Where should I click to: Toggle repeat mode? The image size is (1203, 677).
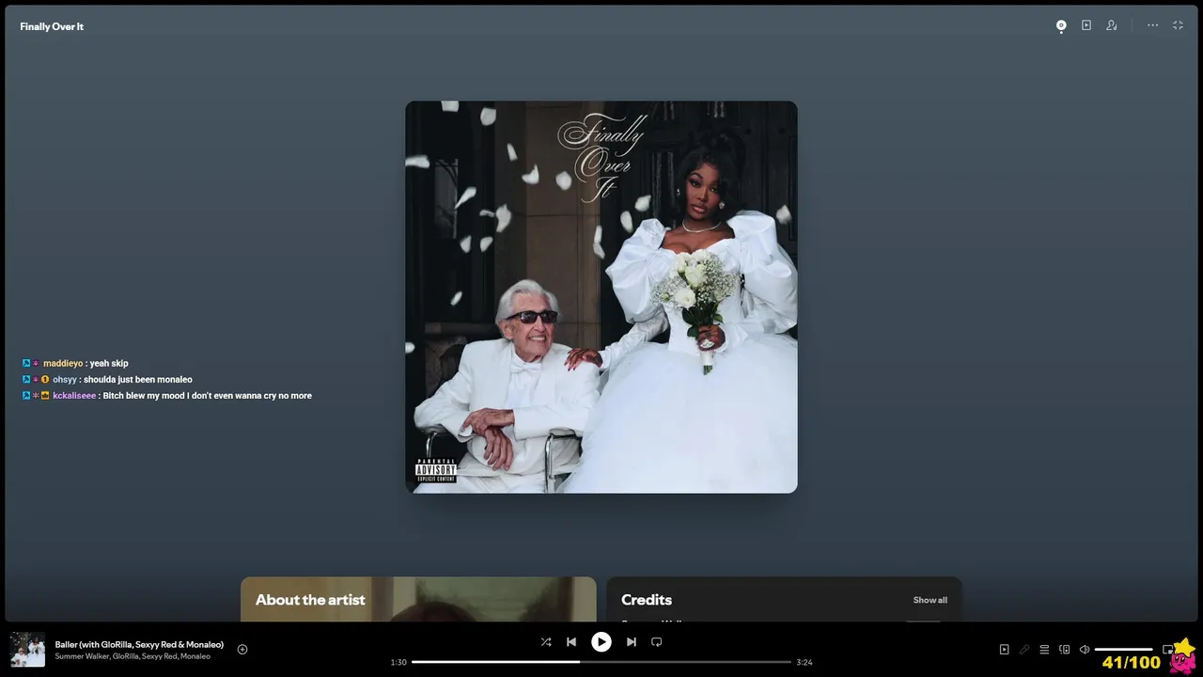(657, 642)
